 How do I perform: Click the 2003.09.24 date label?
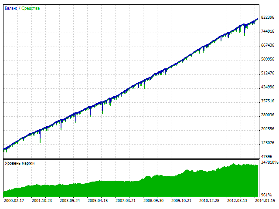[x=70, y=201]
